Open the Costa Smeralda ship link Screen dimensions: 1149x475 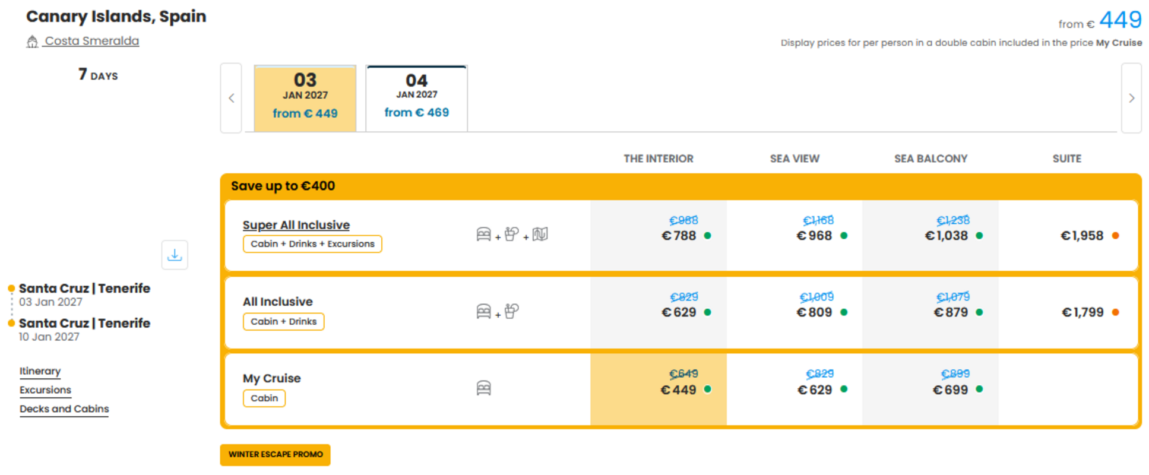(92, 41)
